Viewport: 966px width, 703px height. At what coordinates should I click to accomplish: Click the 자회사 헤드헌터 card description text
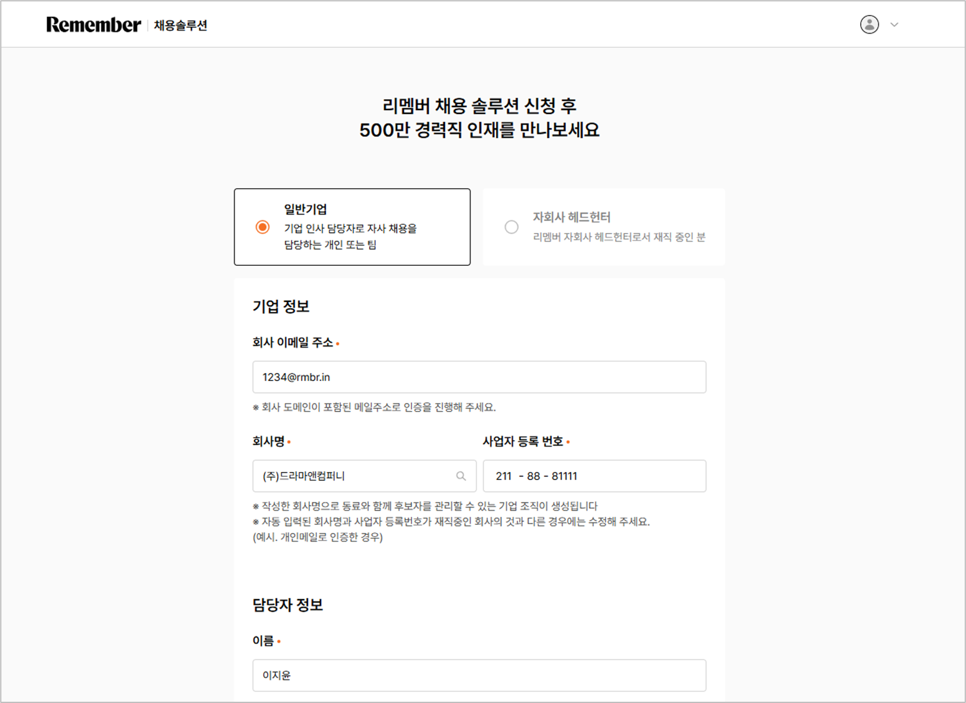(x=619, y=237)
